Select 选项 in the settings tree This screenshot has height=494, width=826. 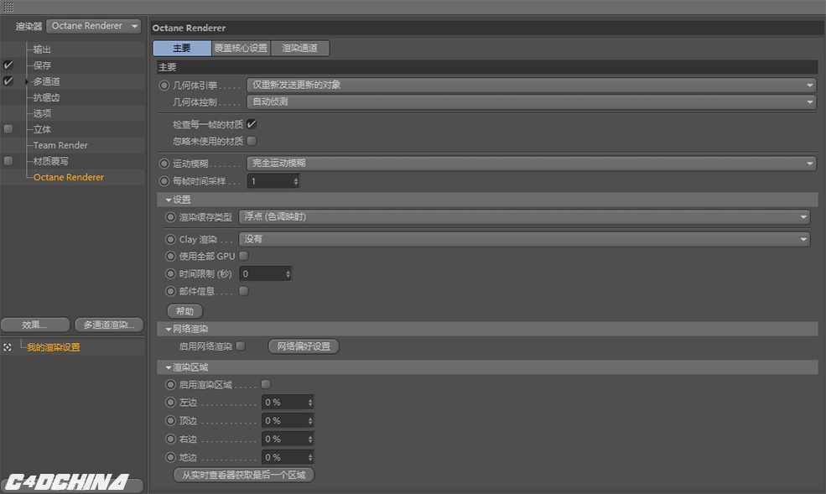pyautogui.click(x=42, y=113)
